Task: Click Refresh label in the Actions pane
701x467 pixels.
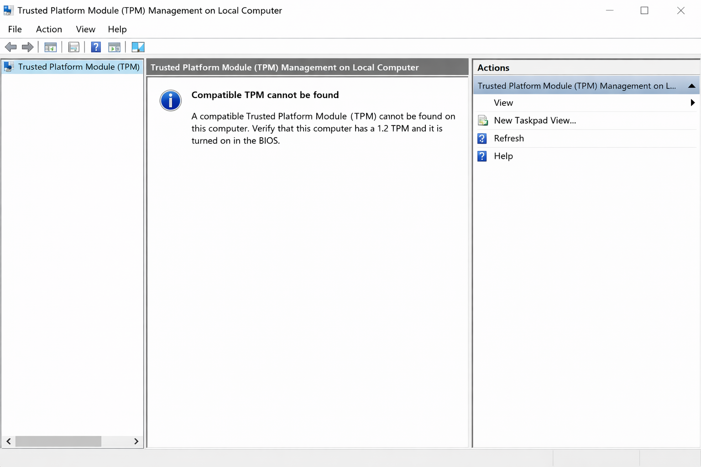Action: (x=509, y=138)
